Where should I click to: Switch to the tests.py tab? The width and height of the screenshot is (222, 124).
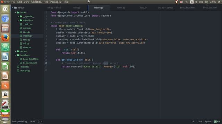(x=143, y=8)
